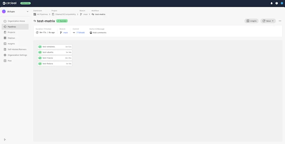Open the test-windows job
This screenshot has height=144, width=285.
tap(55, 47)
